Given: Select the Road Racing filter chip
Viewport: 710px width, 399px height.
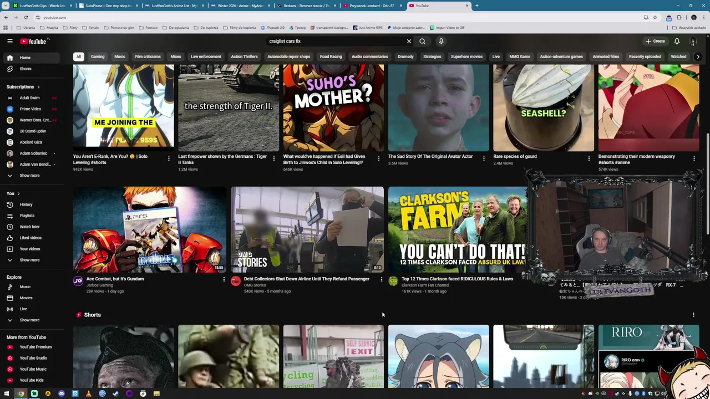Looking at the screenshot, I should click(x=331, y=57).
